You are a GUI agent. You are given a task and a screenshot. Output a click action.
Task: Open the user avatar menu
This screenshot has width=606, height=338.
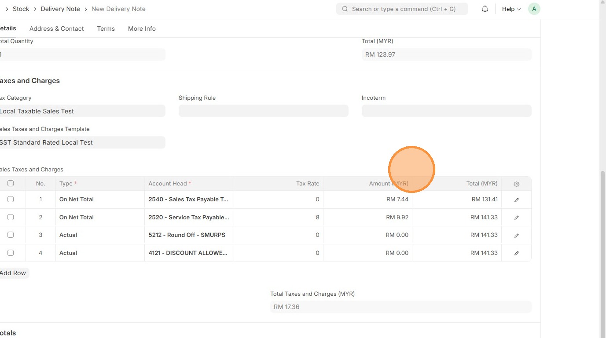[534, 9]
